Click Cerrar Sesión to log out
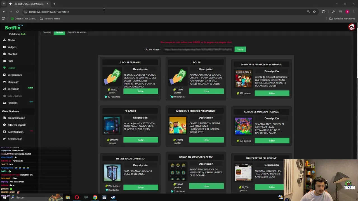The height and width of the screenshot is (201, 358). (15, 139)
